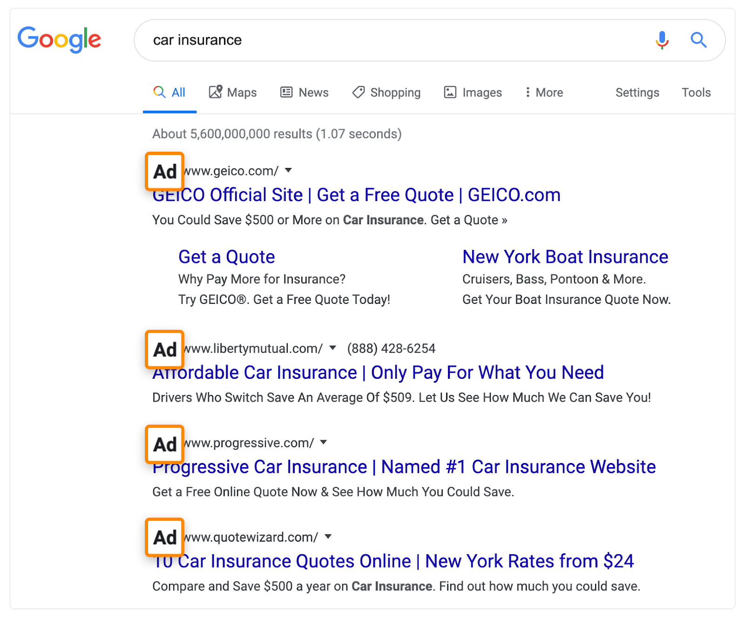Start voice search with the microphone icon

pos(662,40)
